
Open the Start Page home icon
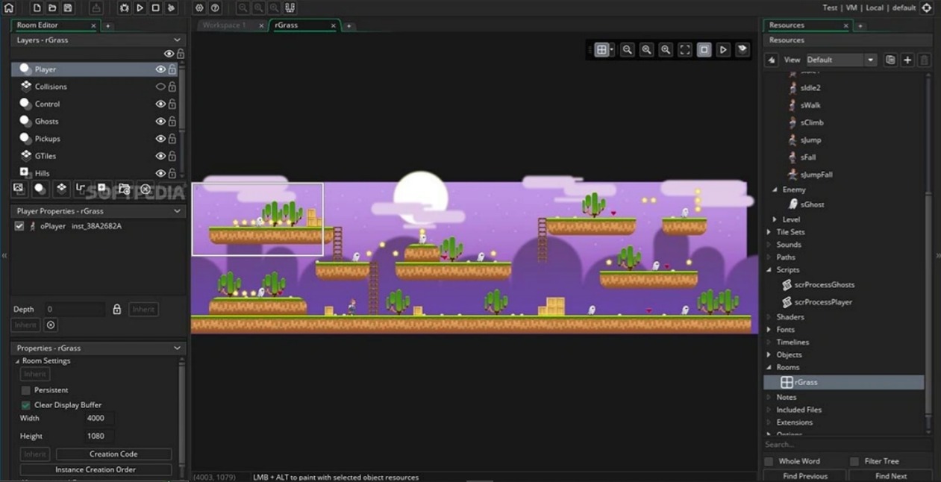(x=9, y=8)
